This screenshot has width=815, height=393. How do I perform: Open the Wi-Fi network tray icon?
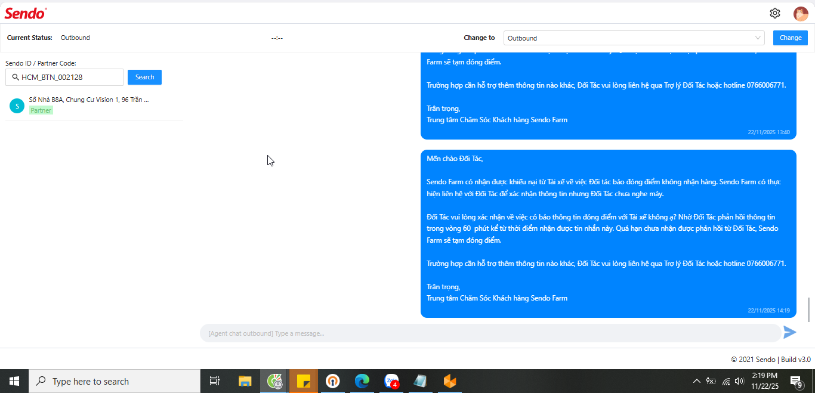coord(726,381)
